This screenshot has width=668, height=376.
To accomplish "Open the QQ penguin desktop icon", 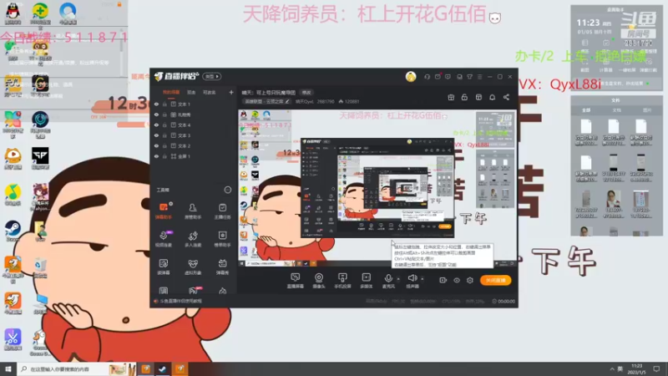I will click(x=13, y=13).
